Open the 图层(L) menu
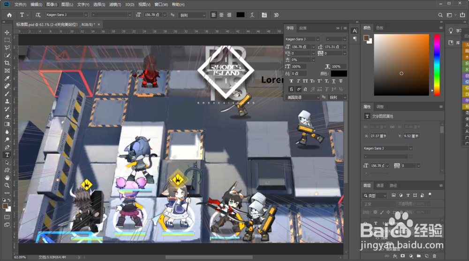Screen dimensions: 469x261 pos(67,5)
